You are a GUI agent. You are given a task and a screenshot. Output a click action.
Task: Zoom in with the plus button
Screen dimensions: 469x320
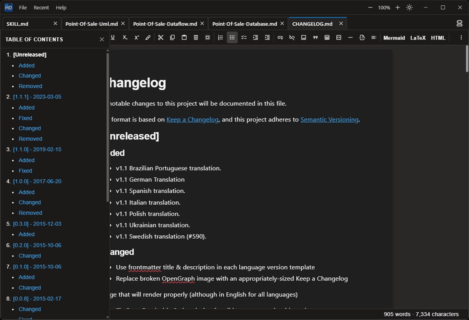[x=397, y=7]
